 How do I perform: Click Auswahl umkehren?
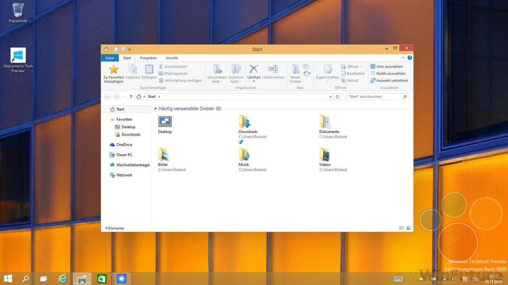[x=389, y=80]
